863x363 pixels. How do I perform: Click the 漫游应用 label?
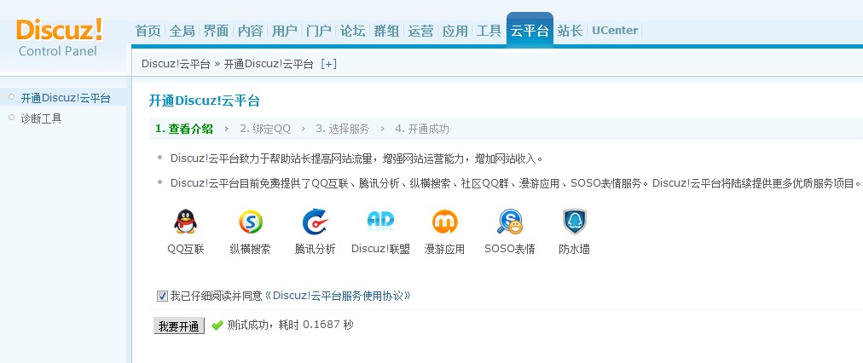click(x=444, y=249)
